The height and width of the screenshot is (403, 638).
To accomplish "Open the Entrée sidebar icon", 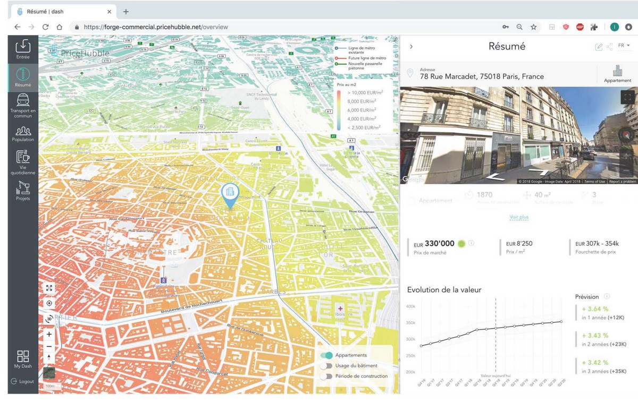I will click(x=23, y=47).
